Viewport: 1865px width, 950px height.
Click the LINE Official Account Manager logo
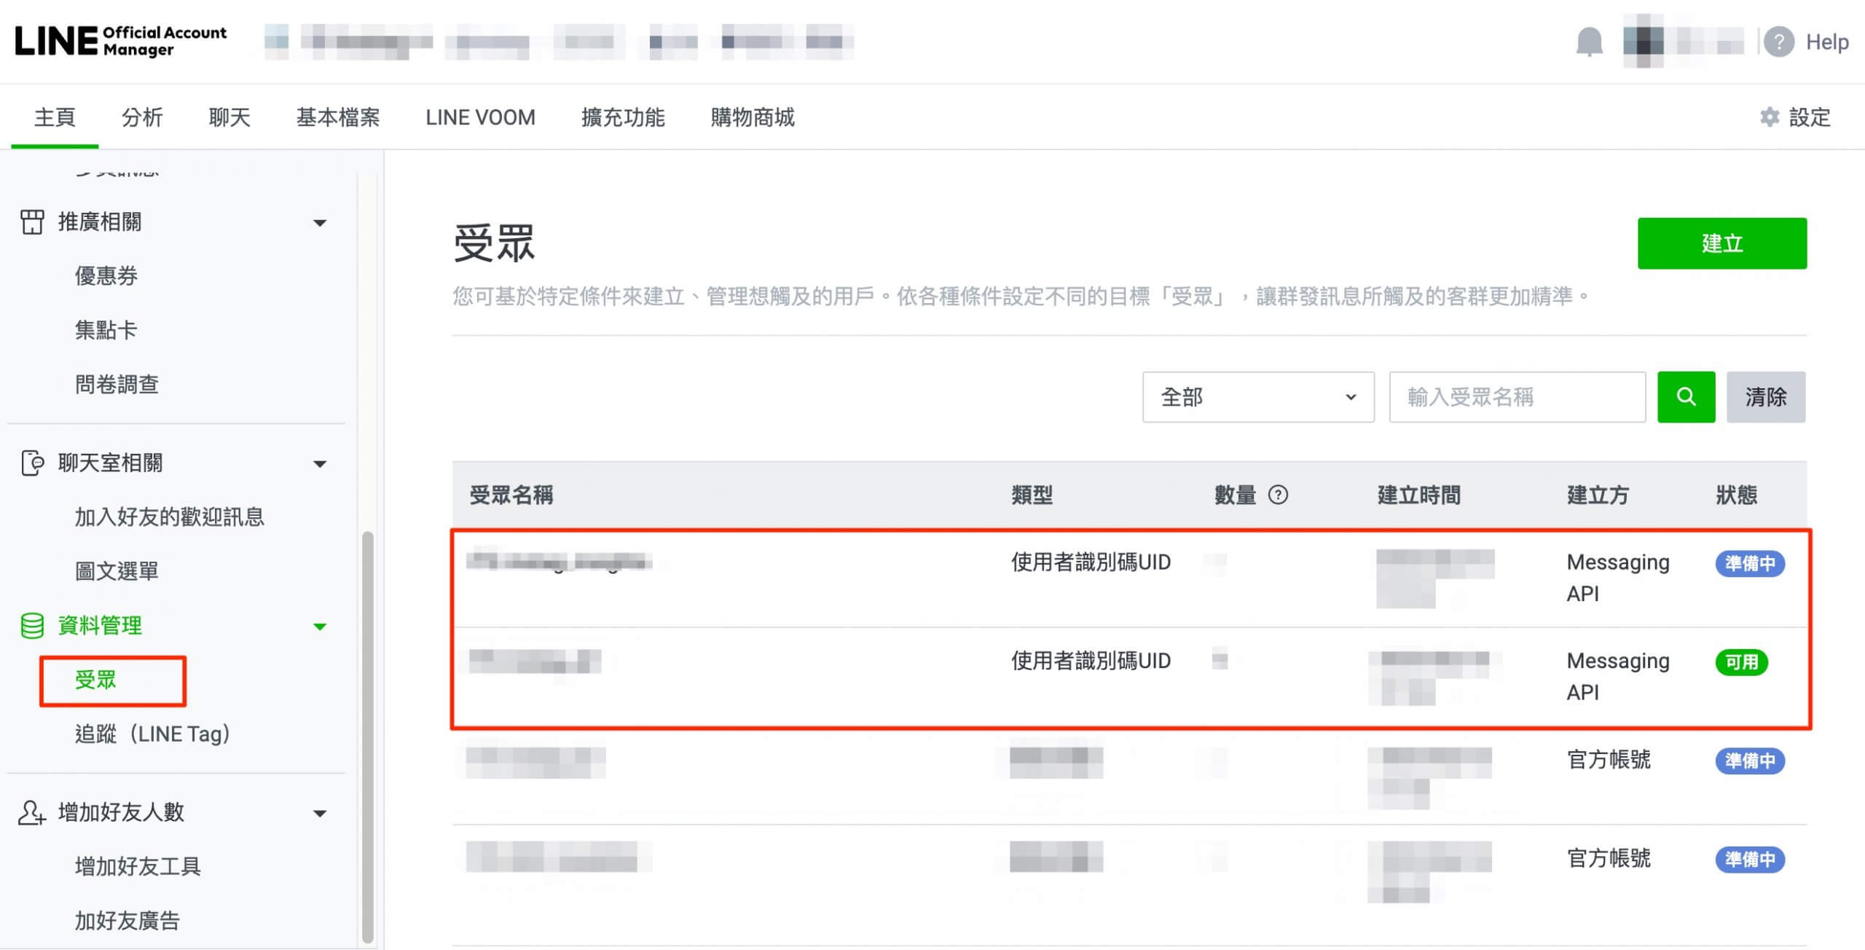(x=121, y=42)
